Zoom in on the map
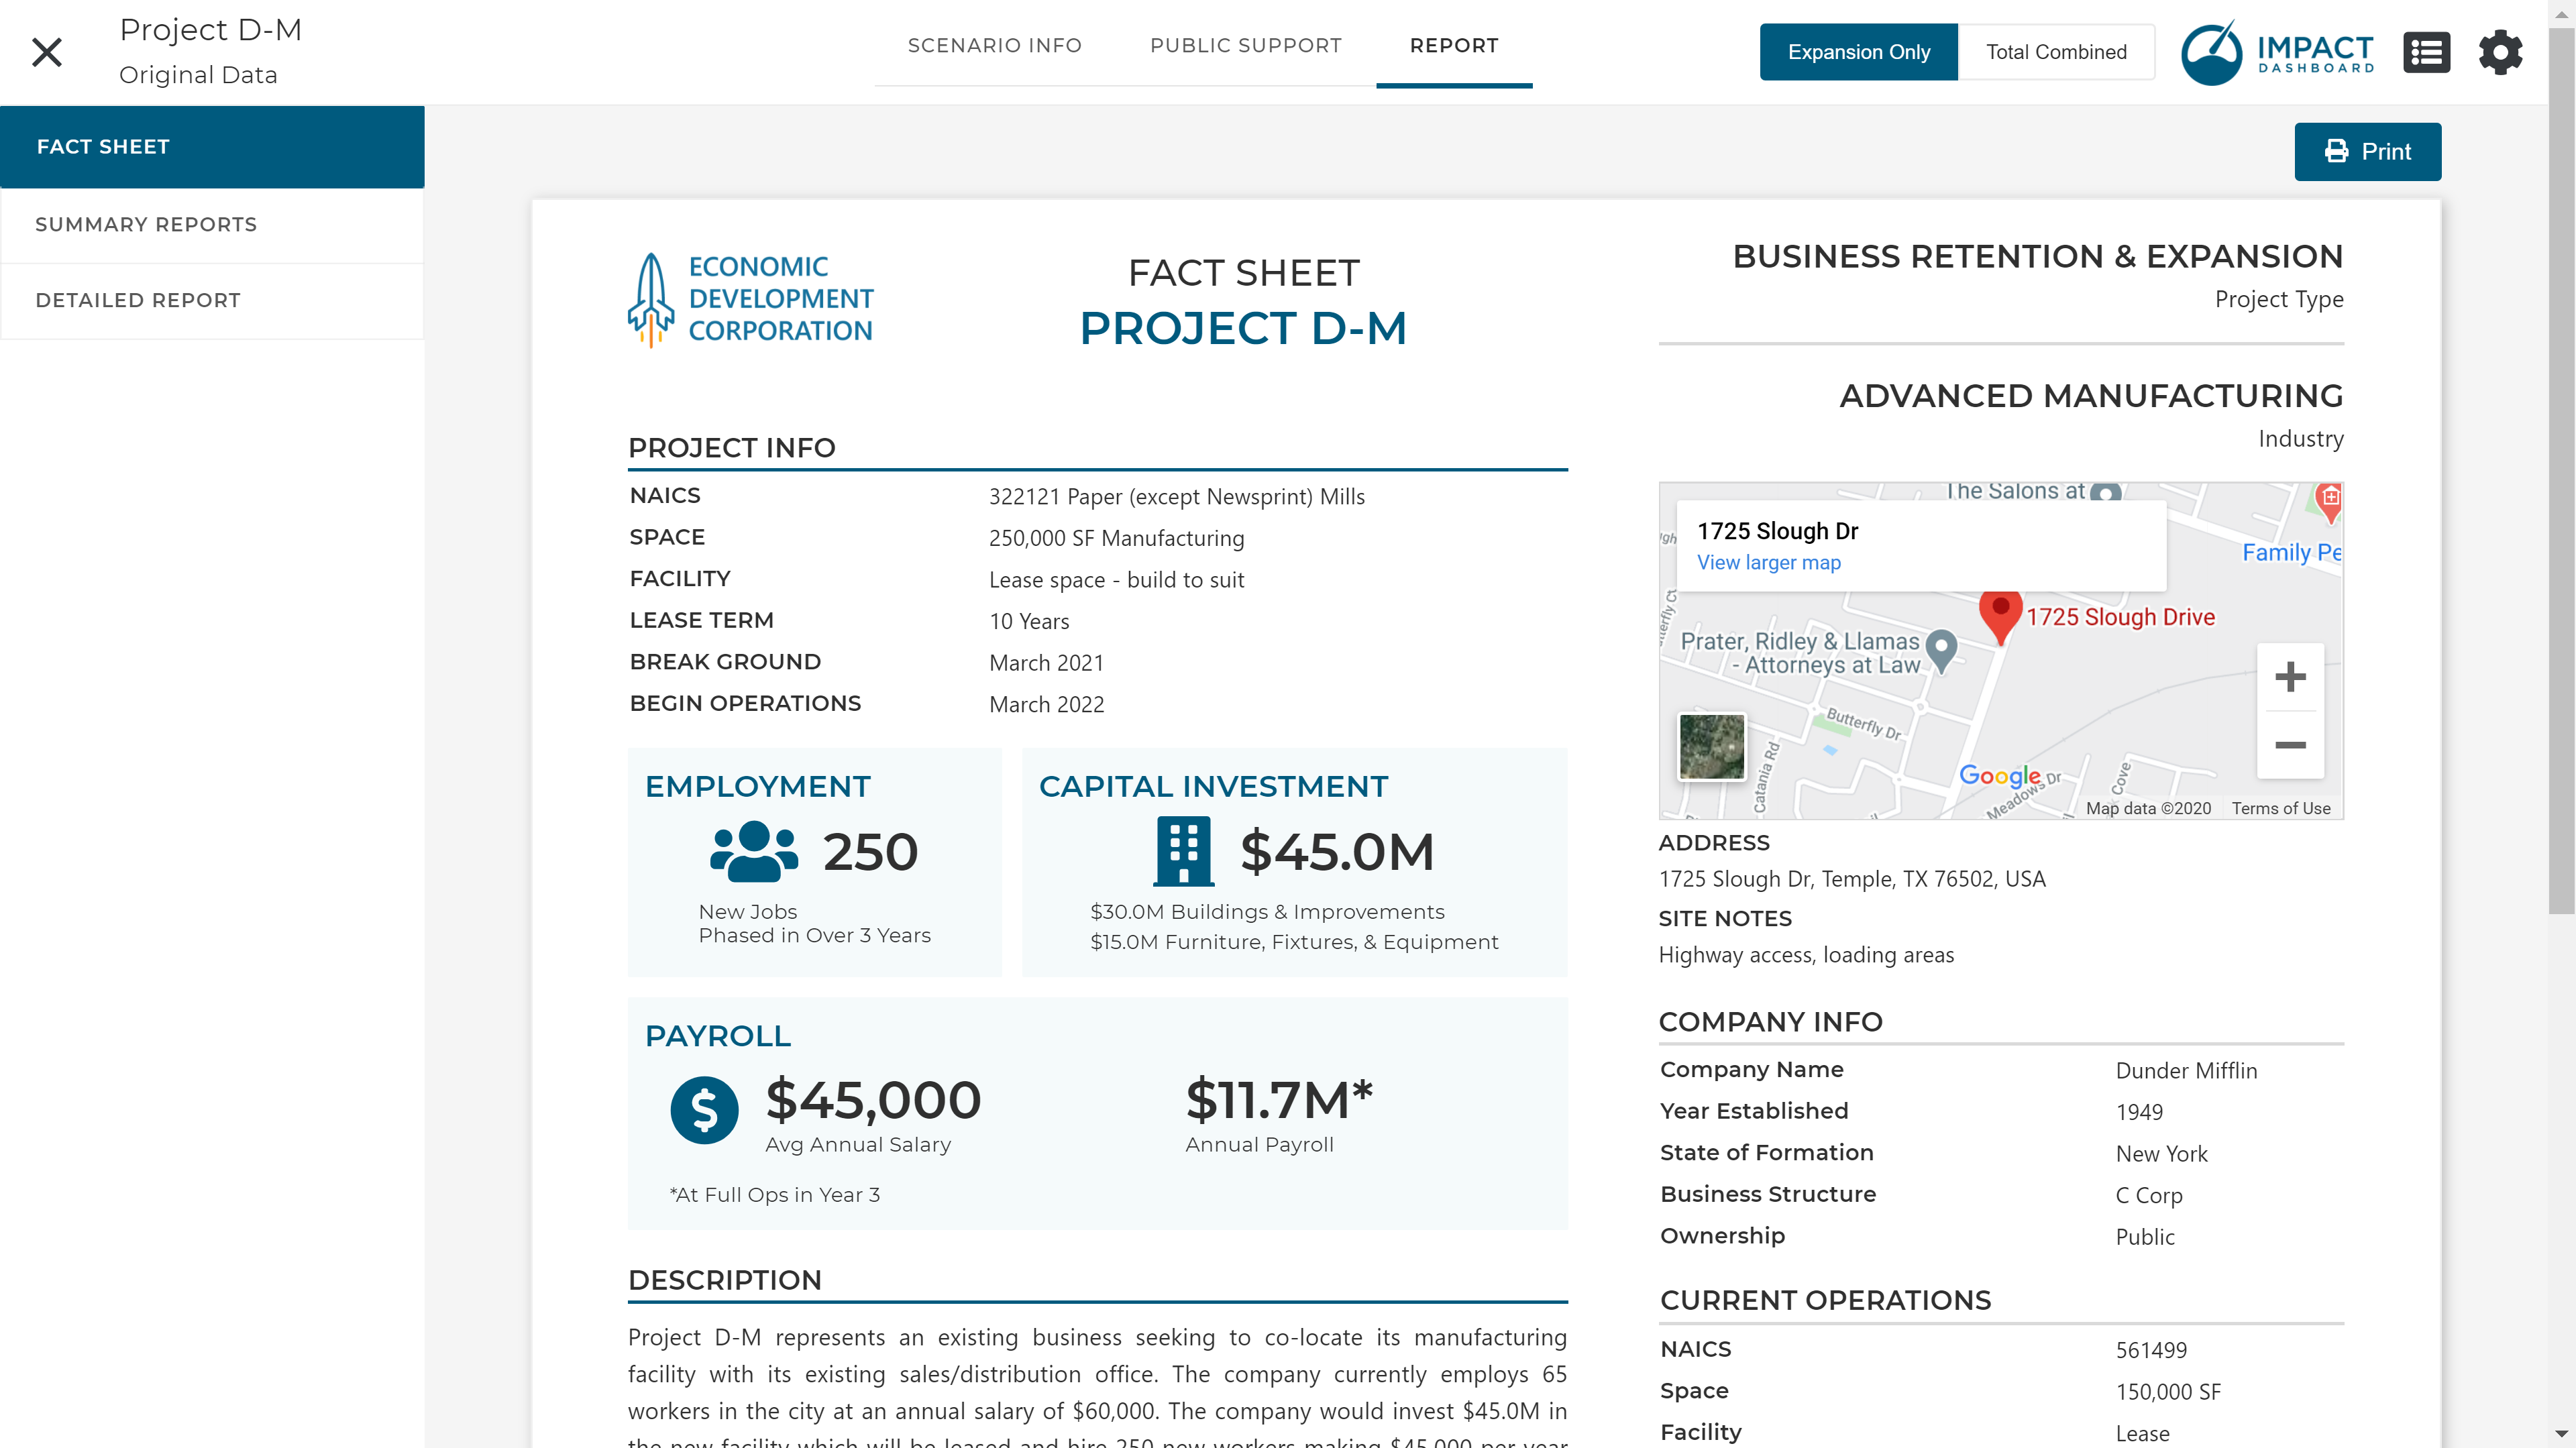The height and width of the screenshot is (1448, 2576). [x=2290, y=677]
